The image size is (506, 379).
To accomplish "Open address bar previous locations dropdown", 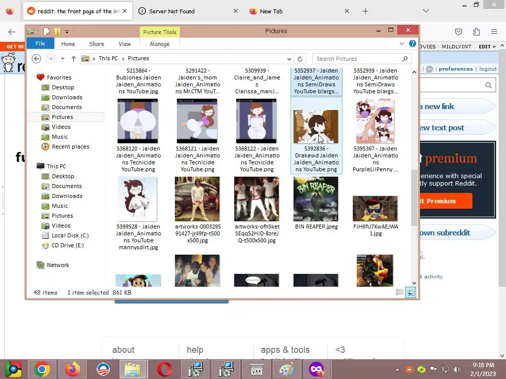I will point(289,59).
